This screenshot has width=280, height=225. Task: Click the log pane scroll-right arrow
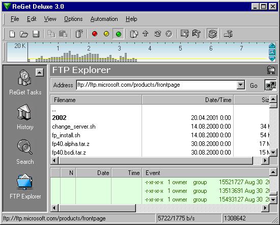pos(265,208)
